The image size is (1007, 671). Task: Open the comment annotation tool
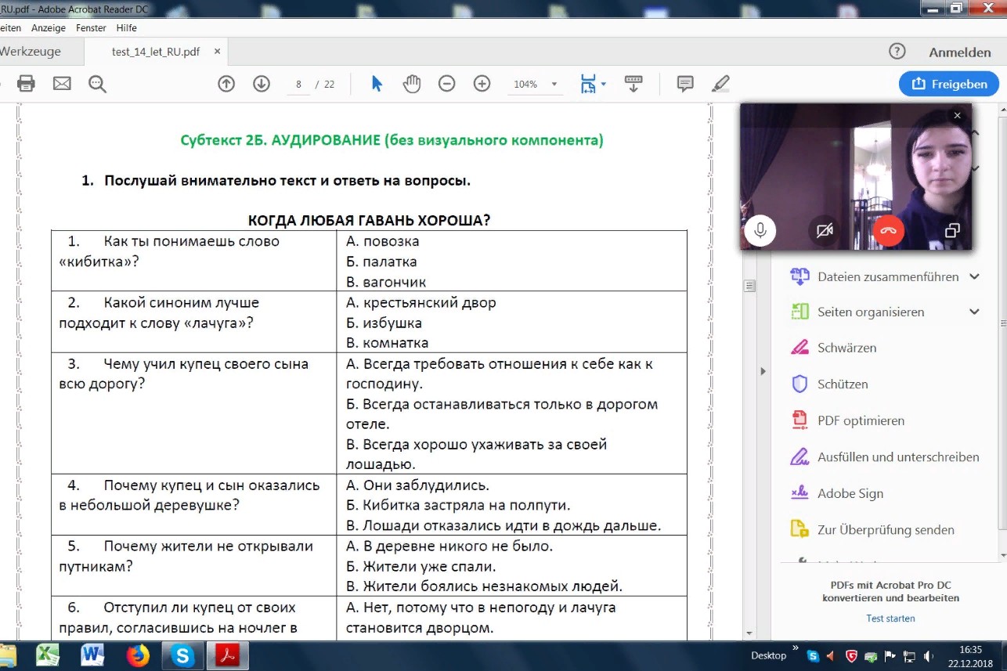684,83
